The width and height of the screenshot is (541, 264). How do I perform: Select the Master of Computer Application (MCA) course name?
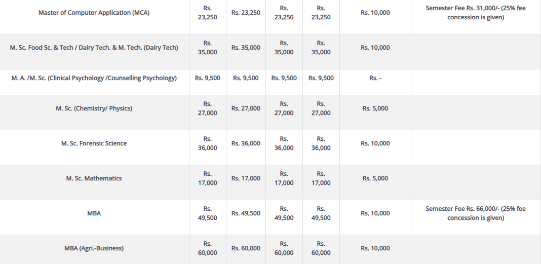[x=94, y=13]
